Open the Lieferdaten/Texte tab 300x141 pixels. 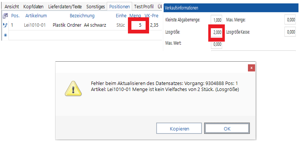click(x=65, y=7)
